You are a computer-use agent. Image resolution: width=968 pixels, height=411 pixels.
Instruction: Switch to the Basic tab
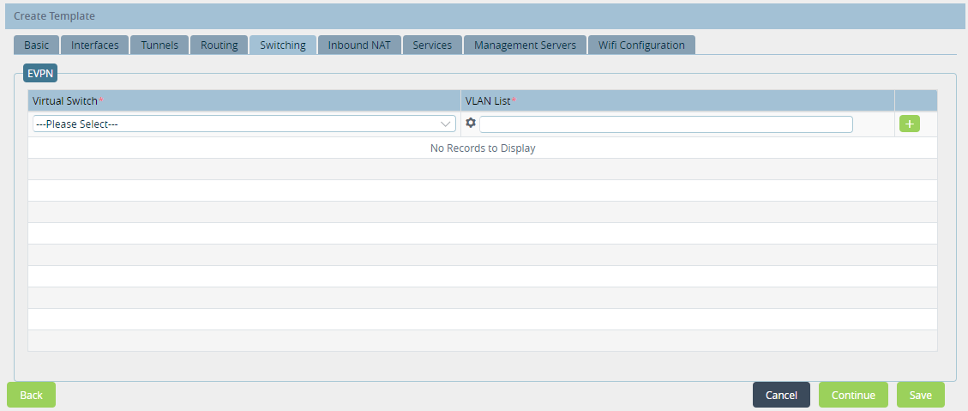pos(36,45)
